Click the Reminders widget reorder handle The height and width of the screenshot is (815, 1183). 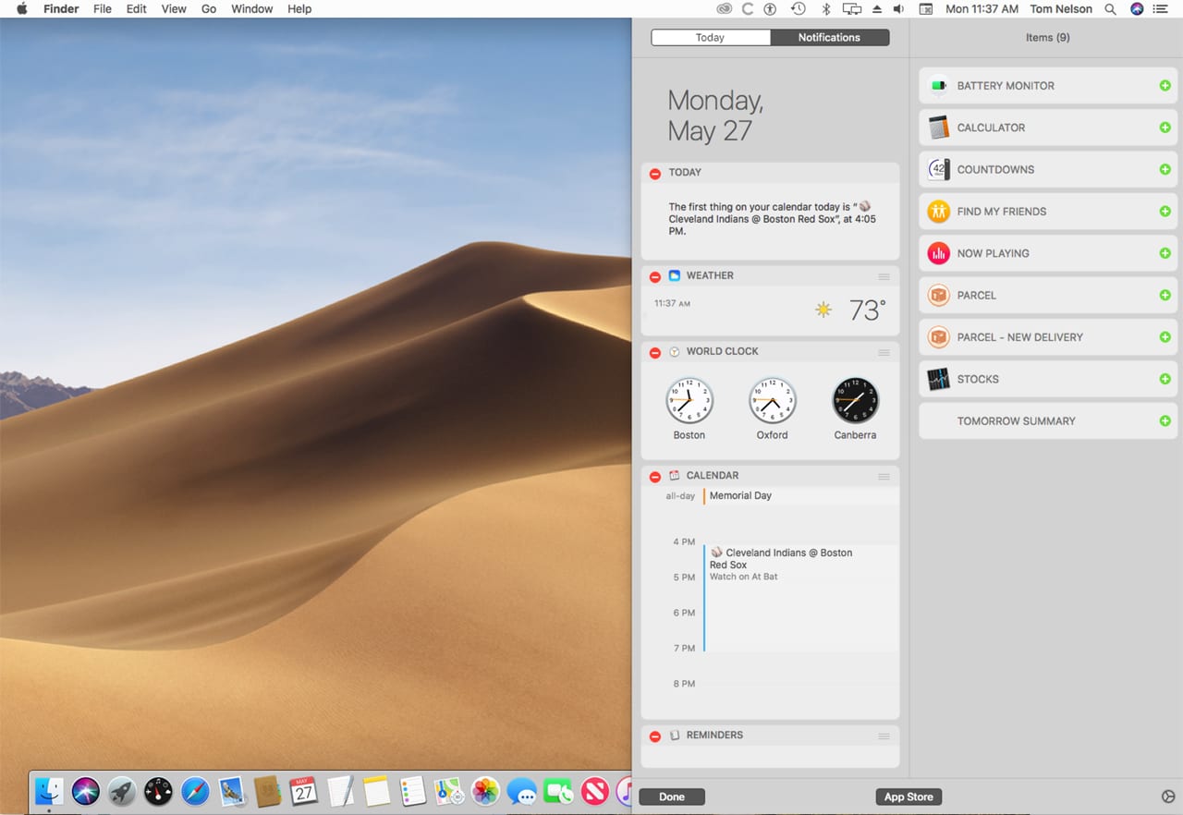click(x=884, y=736)
